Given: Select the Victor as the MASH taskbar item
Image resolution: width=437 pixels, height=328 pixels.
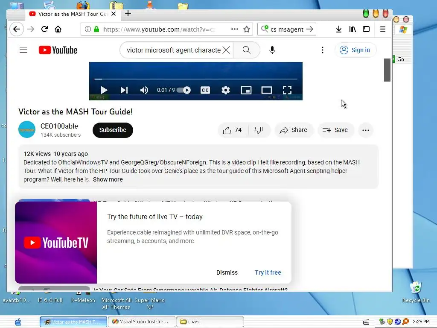Looking at the screenshot, I should (73, 322).
